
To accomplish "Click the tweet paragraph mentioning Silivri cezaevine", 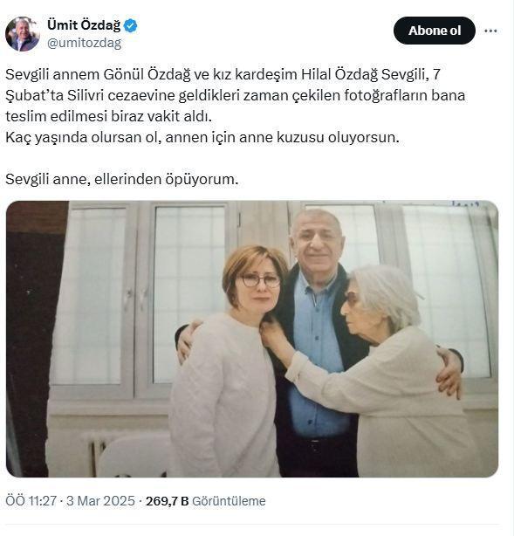I will [x=235, y=95].
